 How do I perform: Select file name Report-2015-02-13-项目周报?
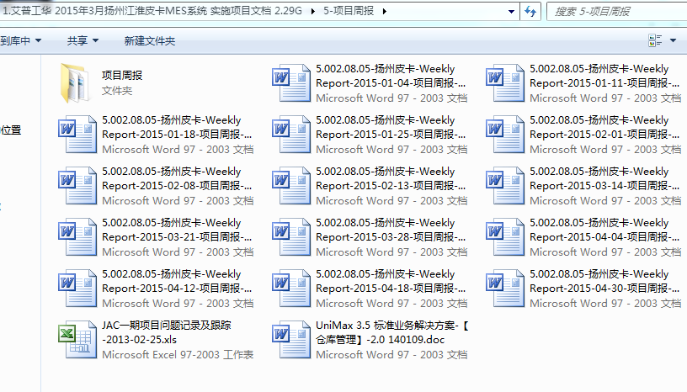pyautogui.click(x=391, y=178)
